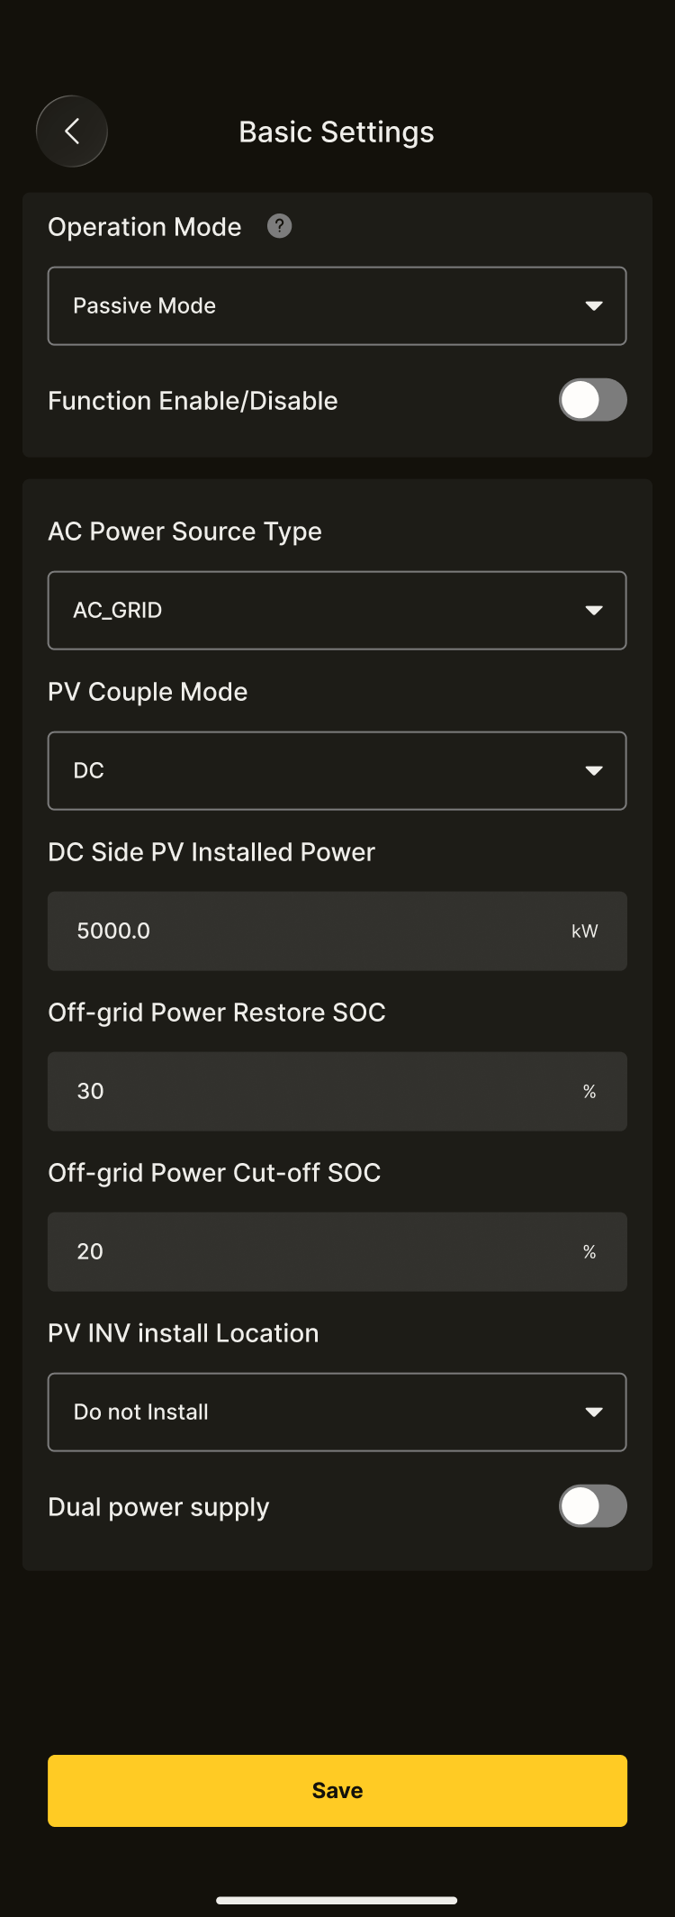Open the Operation Mode help icon

click(x=280, y=226)
